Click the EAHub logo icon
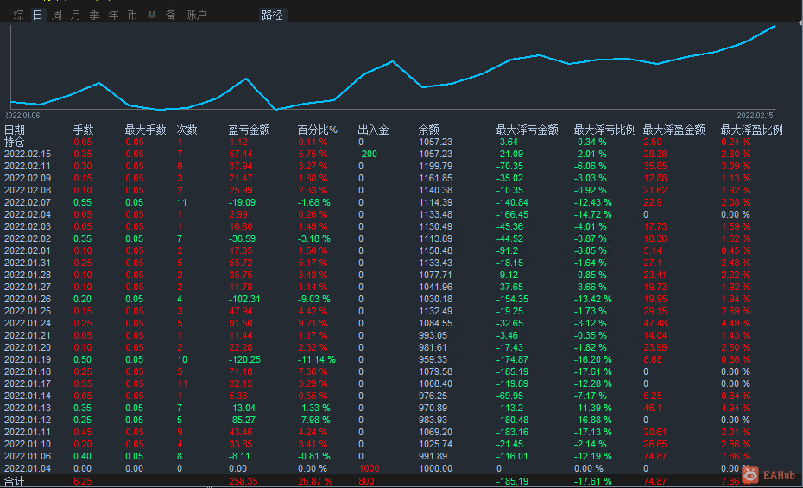The image size is (803, 488). (x=750, y=475)
